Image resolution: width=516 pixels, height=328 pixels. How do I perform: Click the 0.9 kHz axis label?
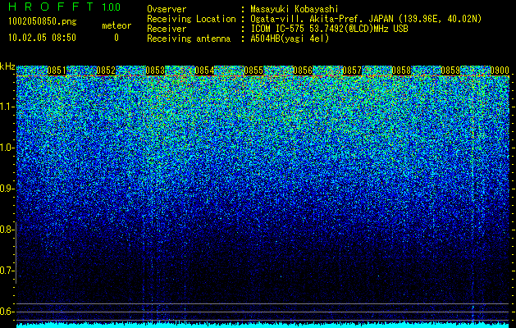tap(7, 189)
